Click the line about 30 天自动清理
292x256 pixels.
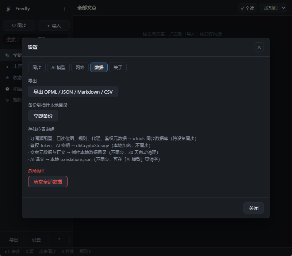click(x=93, y=153)
